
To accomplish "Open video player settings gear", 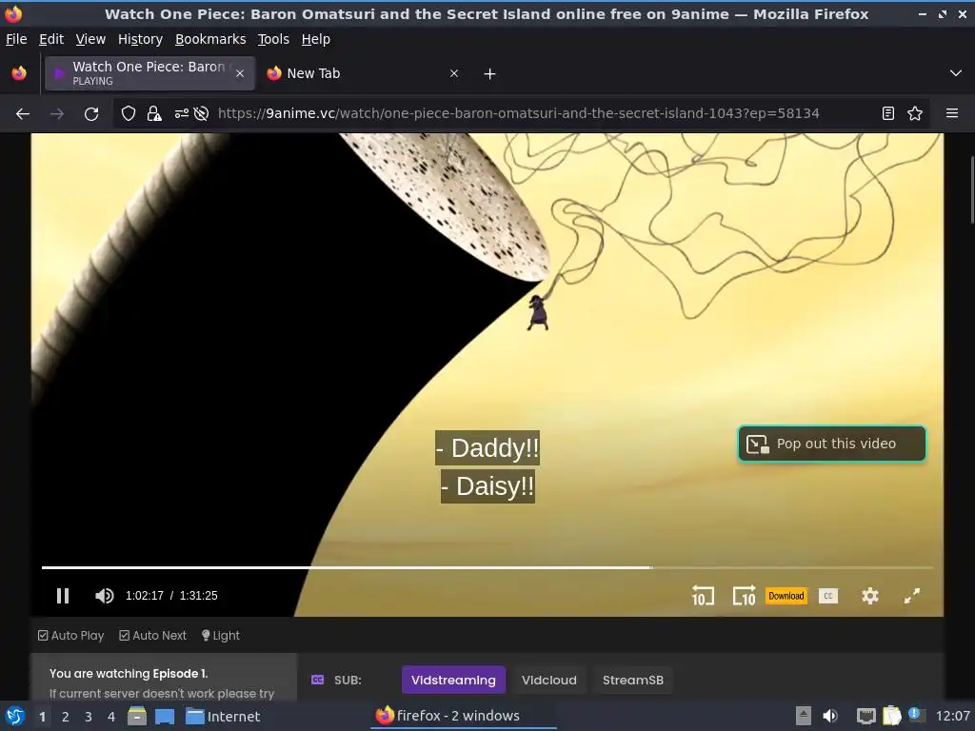I will (x=870, y=596).
